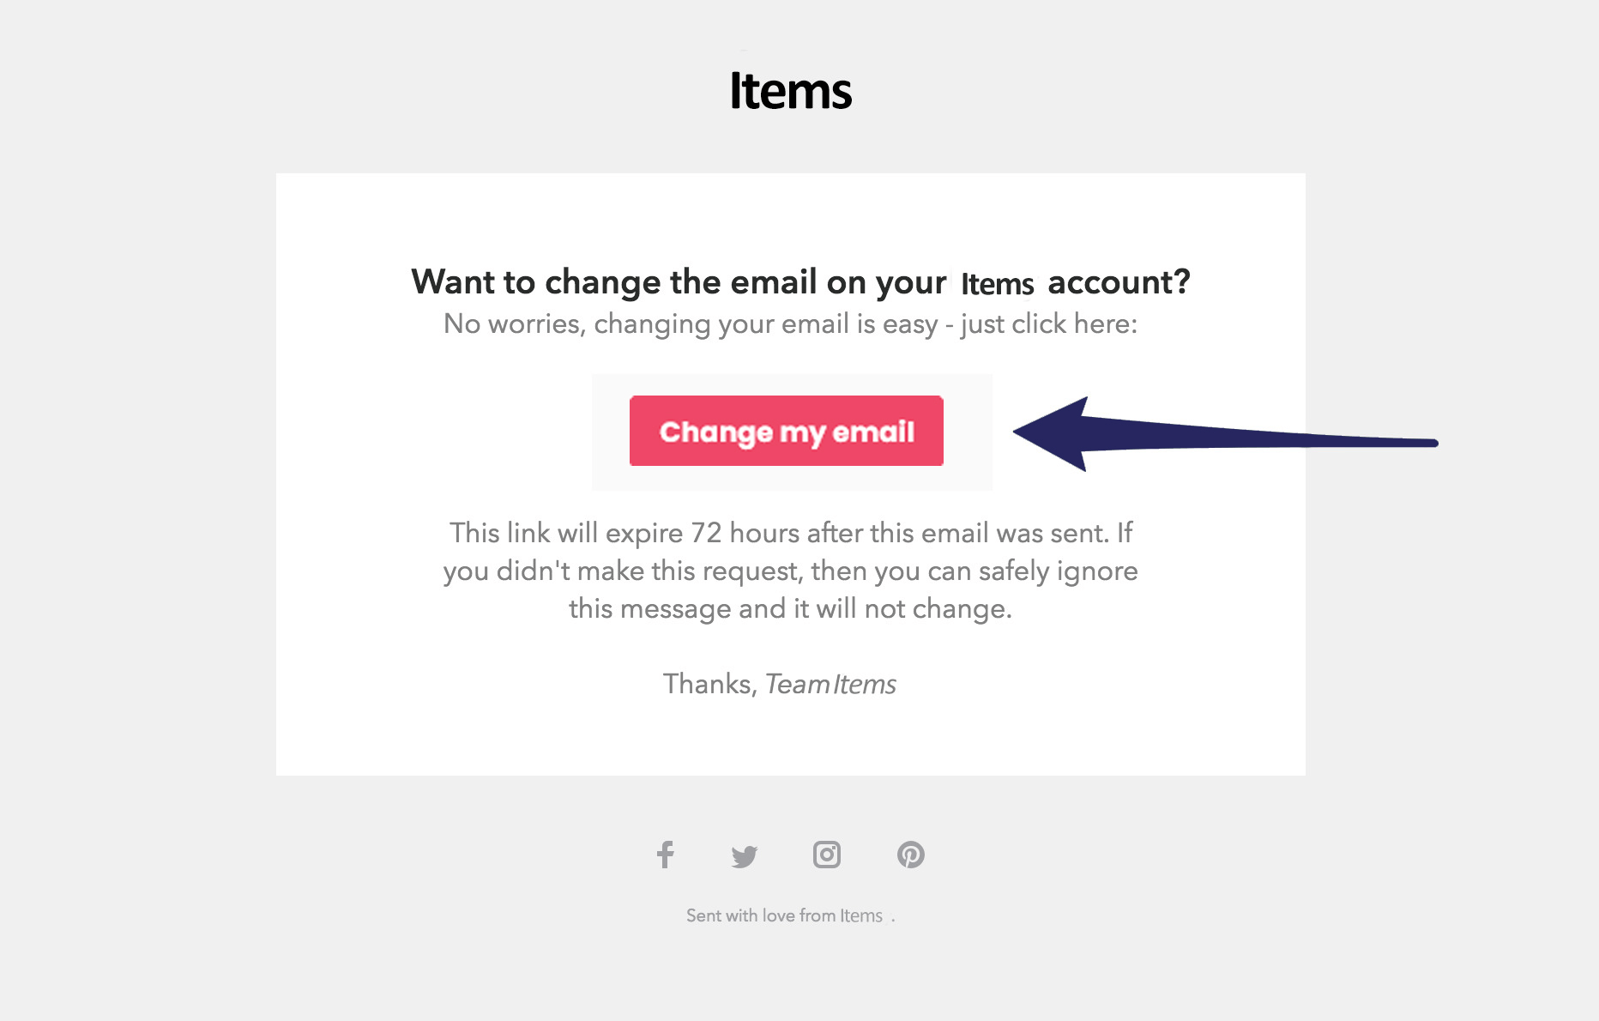
Task: Open the Facebook social icon
Action: (x=666, y=855)
